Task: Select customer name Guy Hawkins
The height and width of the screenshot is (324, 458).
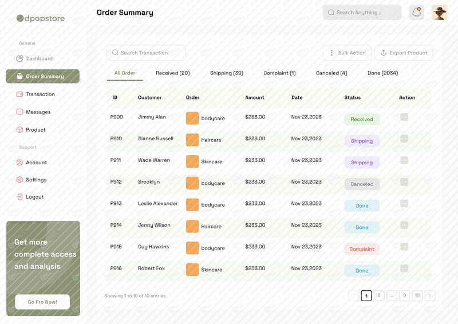Action: pyautogui.click(x=153, y=247)
